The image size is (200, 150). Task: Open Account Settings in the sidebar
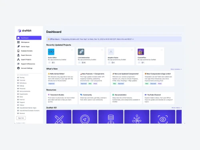tap(29, 68)
